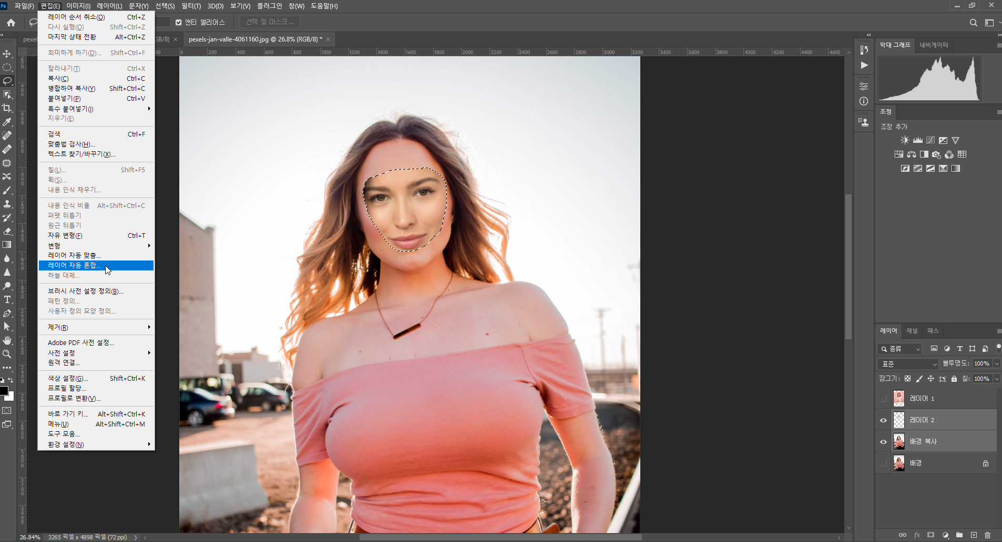The image size is (1002, 542).
Task: Choose 색상 설정 entry
Action: click(x=96, y=378)
